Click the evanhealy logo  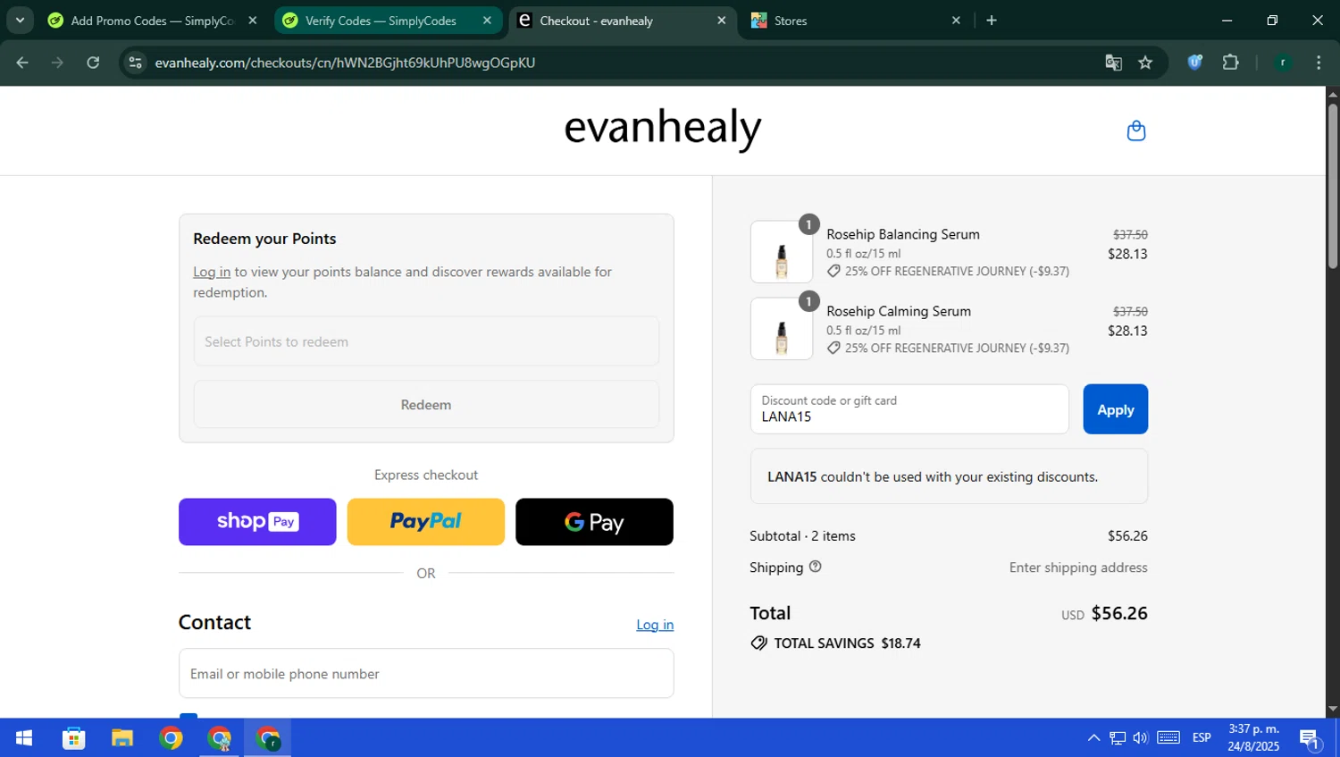pos(663,128)
